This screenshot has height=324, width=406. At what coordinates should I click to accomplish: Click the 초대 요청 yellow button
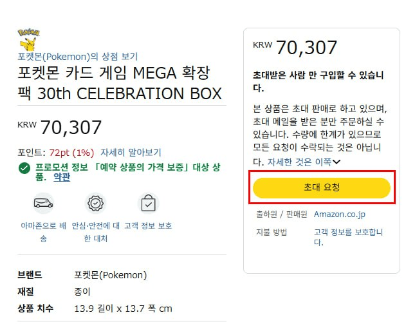(322, 187)
